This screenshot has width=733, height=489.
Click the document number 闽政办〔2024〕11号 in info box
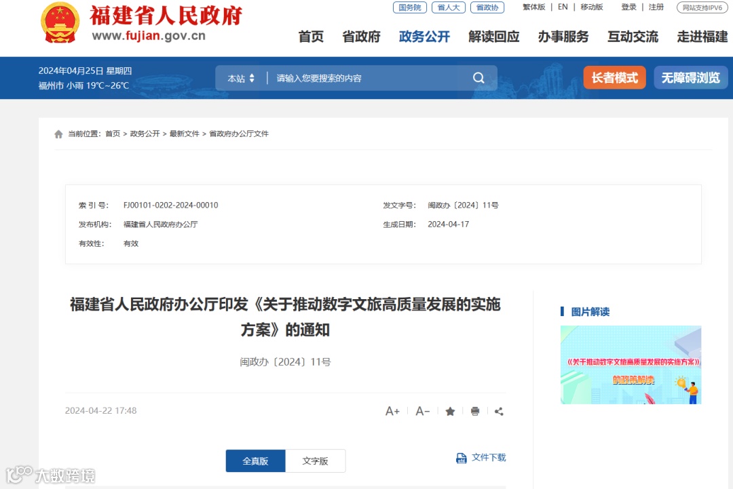(463, 205)
